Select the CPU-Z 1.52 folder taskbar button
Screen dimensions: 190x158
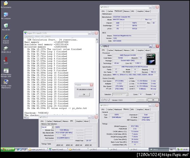[x=78, y=149]
